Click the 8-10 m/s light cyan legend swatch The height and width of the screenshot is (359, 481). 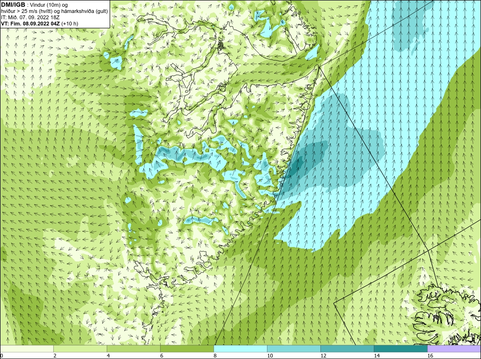pos(240,348)
